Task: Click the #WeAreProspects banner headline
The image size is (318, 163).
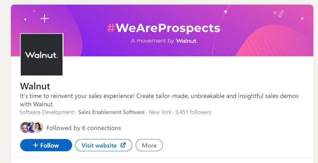Action: (163, 28)
